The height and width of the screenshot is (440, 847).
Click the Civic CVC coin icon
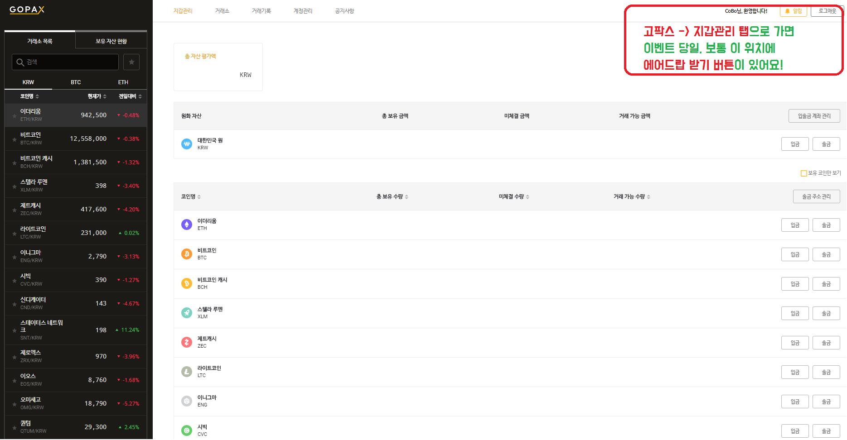pyautogui.click(x=187, y=430)
